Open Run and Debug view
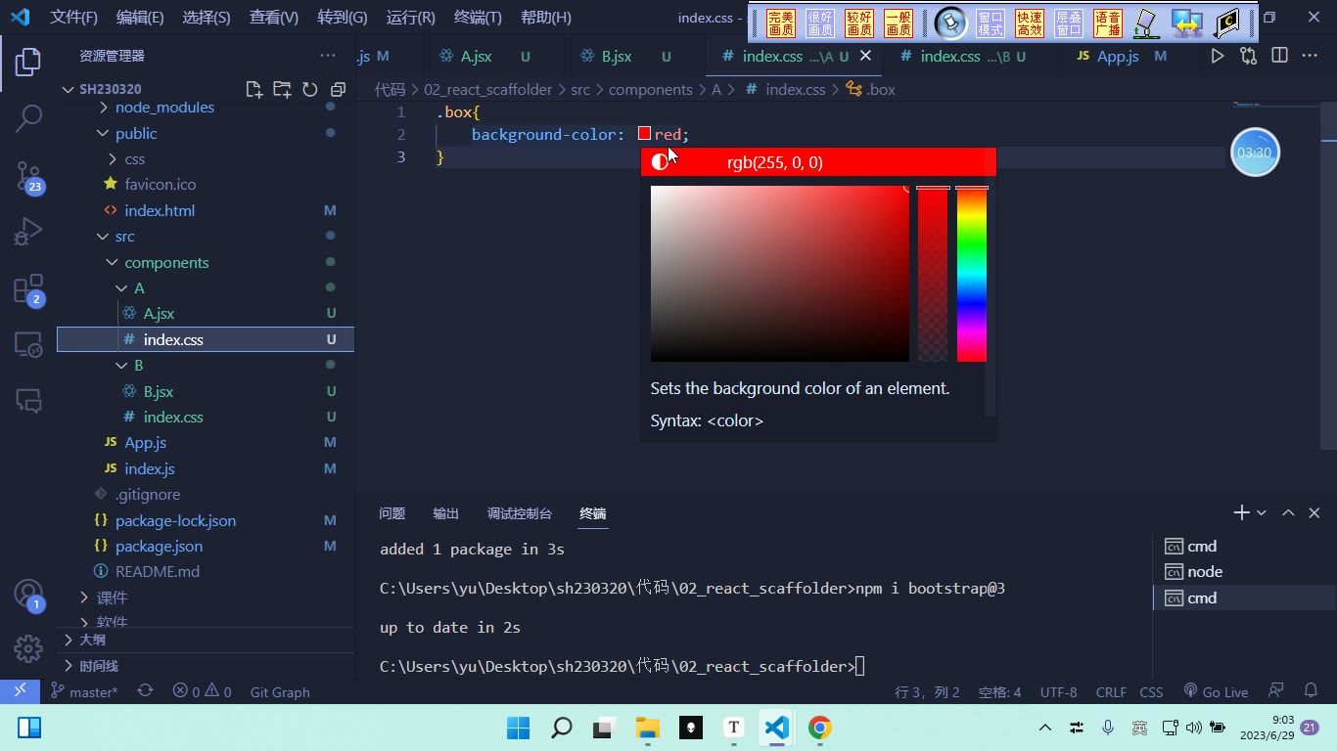 28,232
